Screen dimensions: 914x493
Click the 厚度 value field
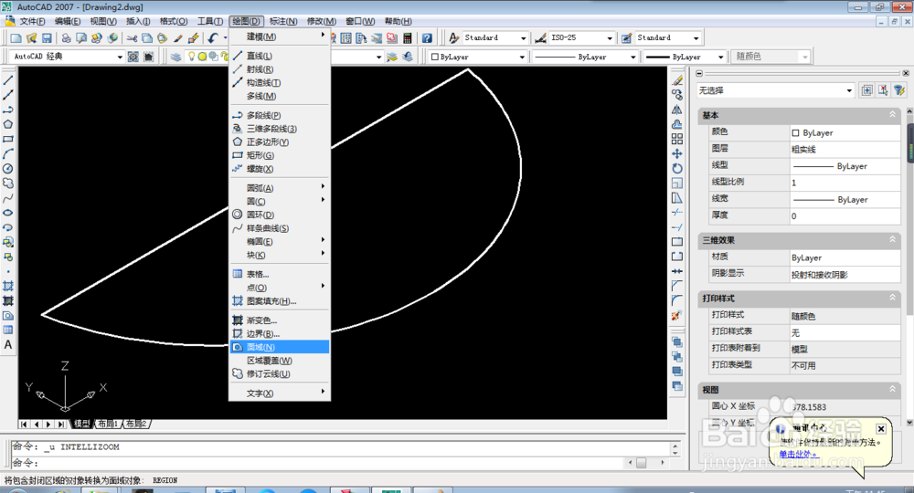pos(845,216)
